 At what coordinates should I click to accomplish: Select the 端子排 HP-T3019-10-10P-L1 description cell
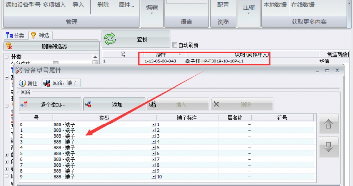click(214, 61)
